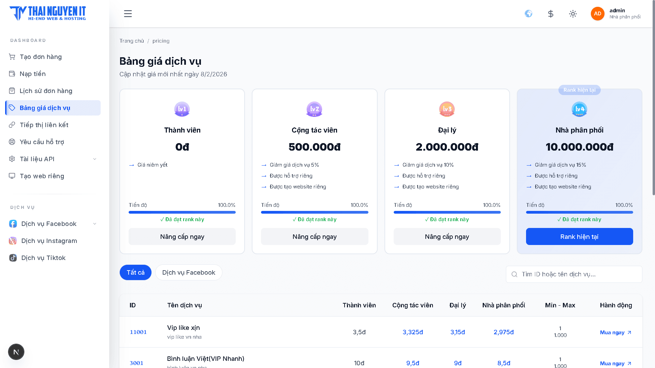This screenshot has width=655, height=368.
Task: Open service ID 11001
Action: point(138,332)
